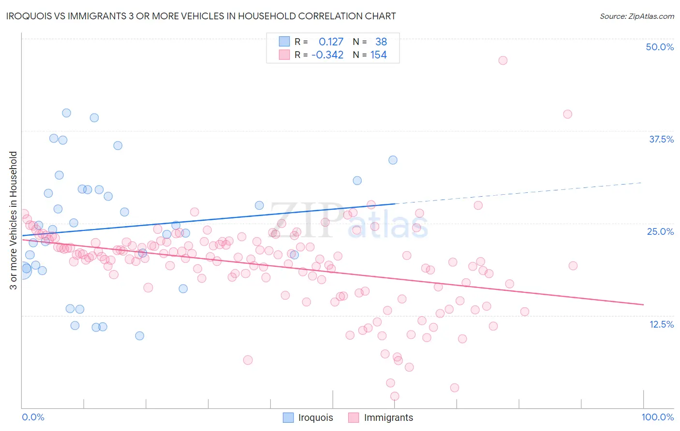Click the blue data point near 33% on right
The height and width of the screenshot is (431, 680).
(393, 160)
